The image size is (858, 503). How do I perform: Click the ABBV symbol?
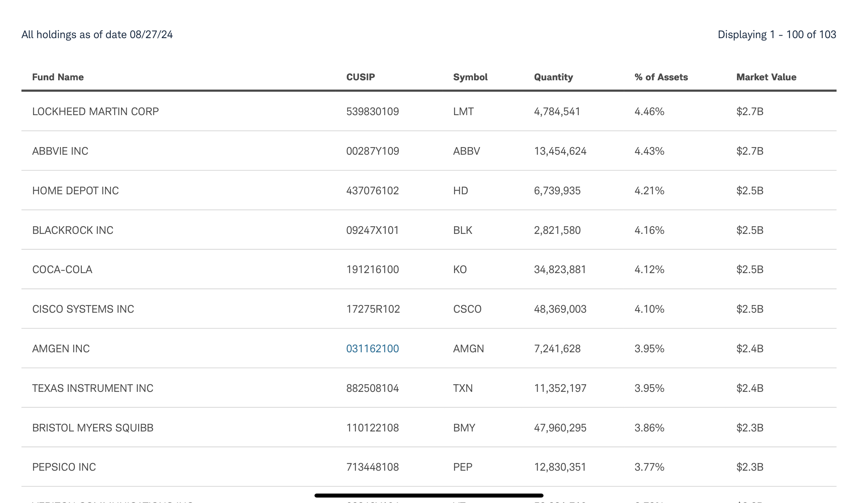click(466, 151)
